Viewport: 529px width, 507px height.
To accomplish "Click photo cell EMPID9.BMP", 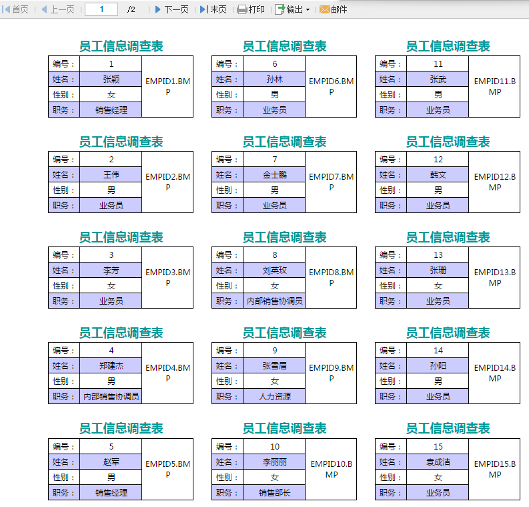I will [x=331, y=373].
